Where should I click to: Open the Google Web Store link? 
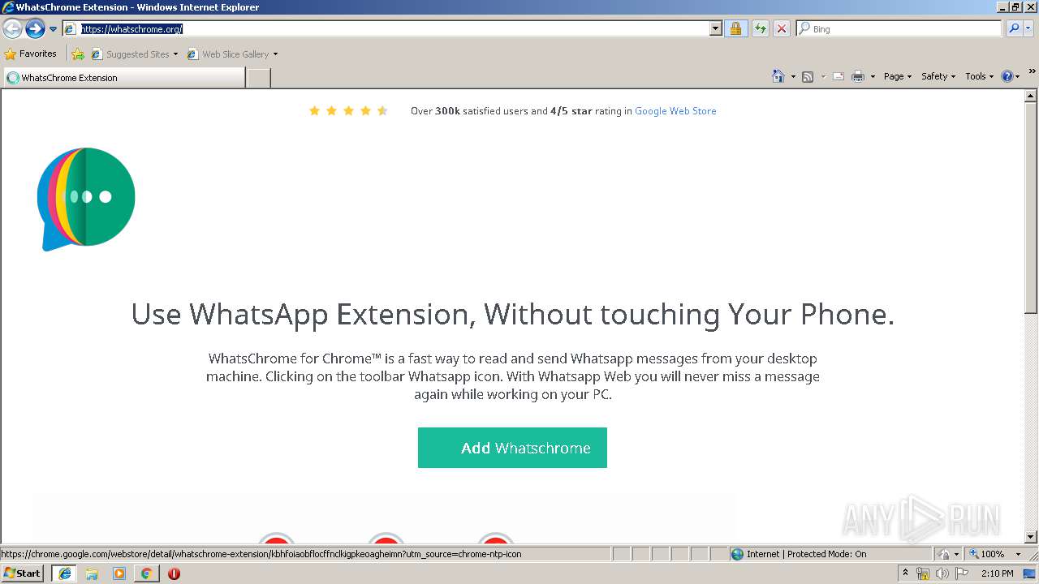[x=675, y=111]
